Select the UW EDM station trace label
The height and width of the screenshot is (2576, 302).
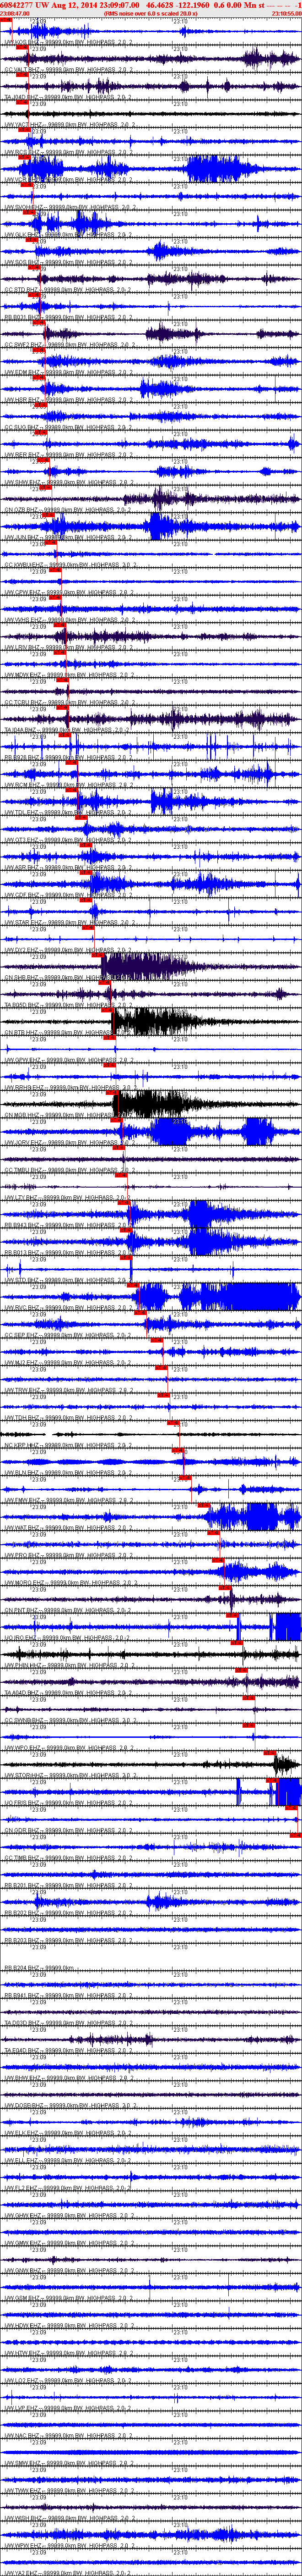pos(68,373)
